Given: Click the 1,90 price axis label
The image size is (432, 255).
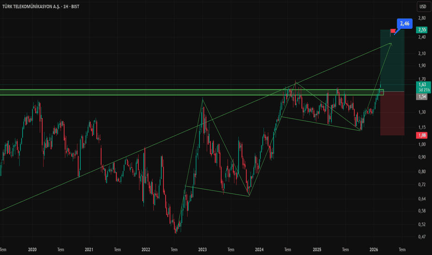Looking at the screenshot, I should click(x=422, y=66).
